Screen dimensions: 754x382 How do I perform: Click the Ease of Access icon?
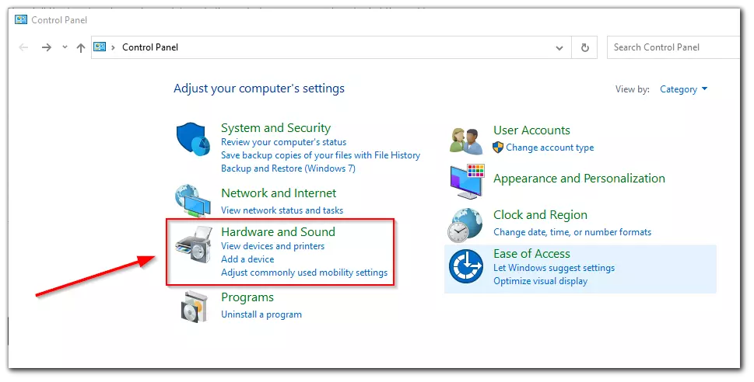click(466, 266)
